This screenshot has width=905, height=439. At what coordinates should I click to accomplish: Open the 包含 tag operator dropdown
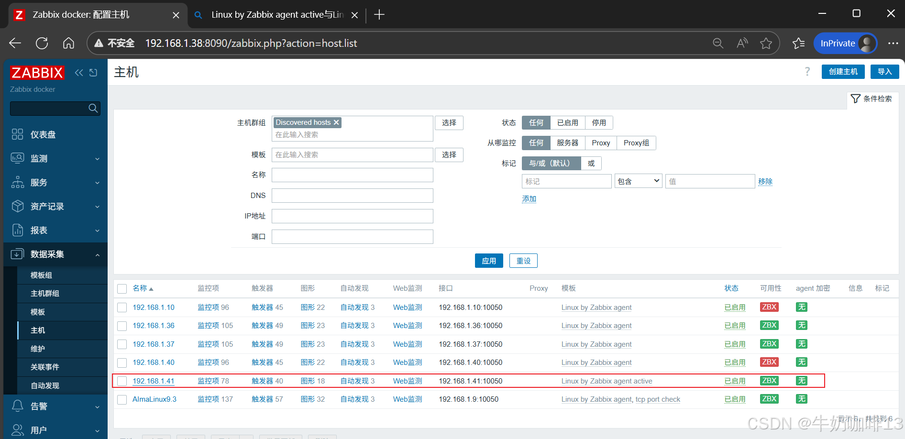tap(638, 181)
